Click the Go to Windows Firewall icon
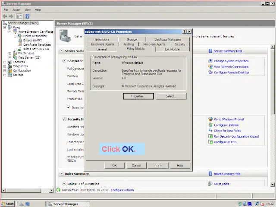276x207 pixels. (x=210, y=119)
